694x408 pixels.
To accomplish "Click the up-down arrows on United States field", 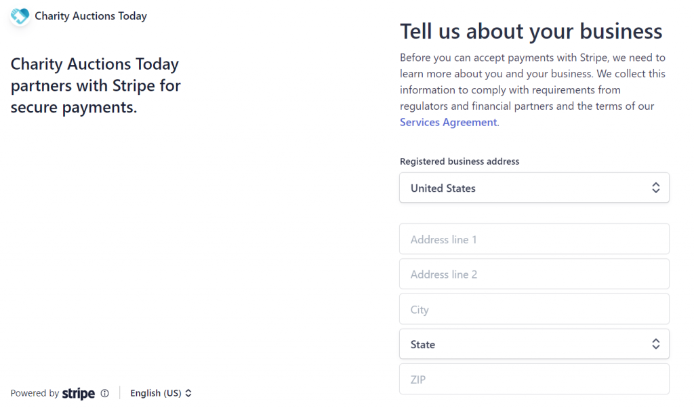I will (655, 188).
